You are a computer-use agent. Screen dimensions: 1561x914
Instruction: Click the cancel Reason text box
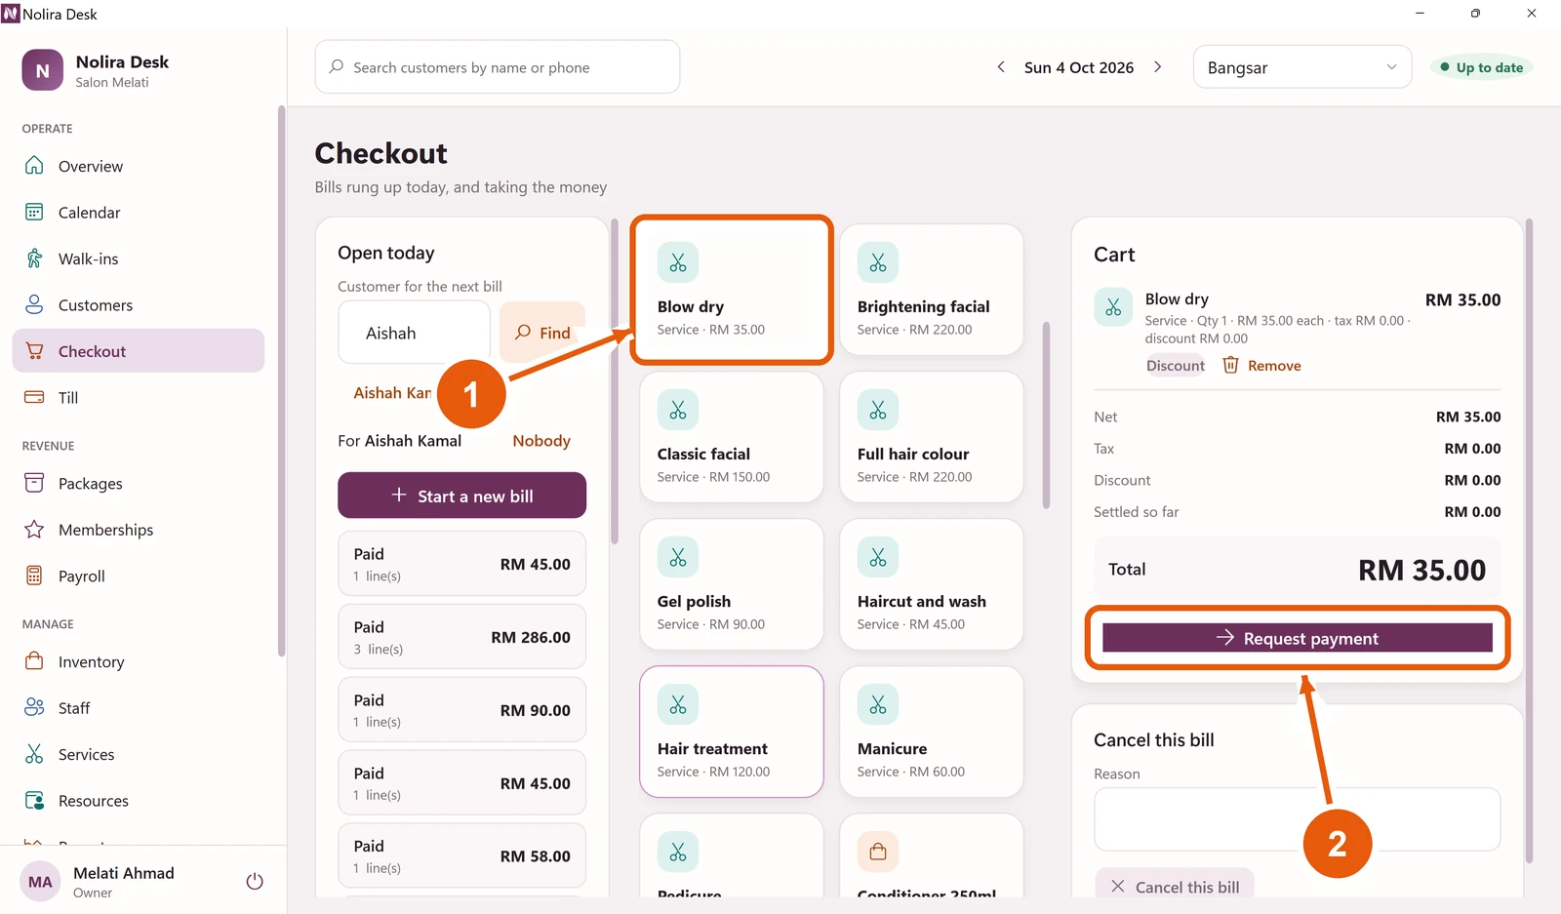[1297, 819]
